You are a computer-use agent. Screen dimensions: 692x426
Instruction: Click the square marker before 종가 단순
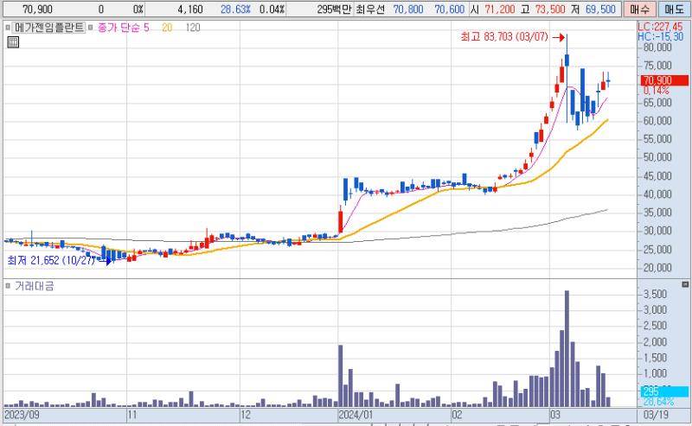(x=91, y=28)
